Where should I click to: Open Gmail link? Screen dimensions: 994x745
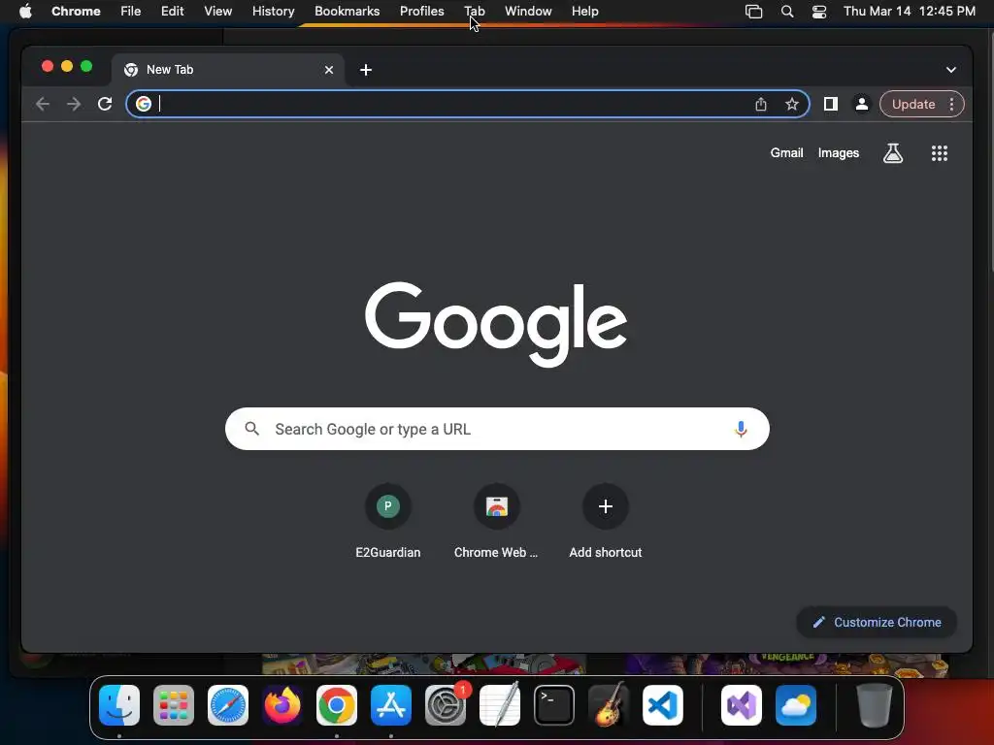tap(786, 152)
